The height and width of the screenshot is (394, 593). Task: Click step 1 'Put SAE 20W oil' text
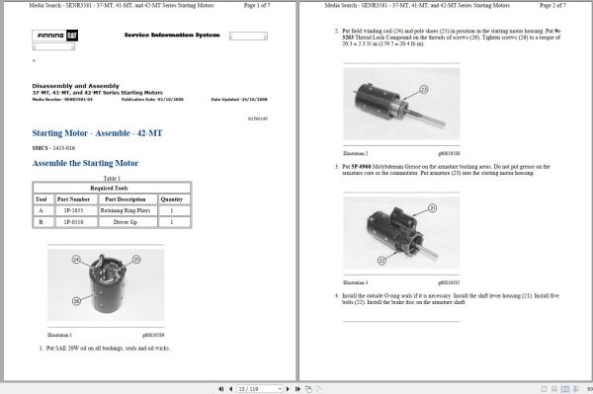tap(108, 349)
